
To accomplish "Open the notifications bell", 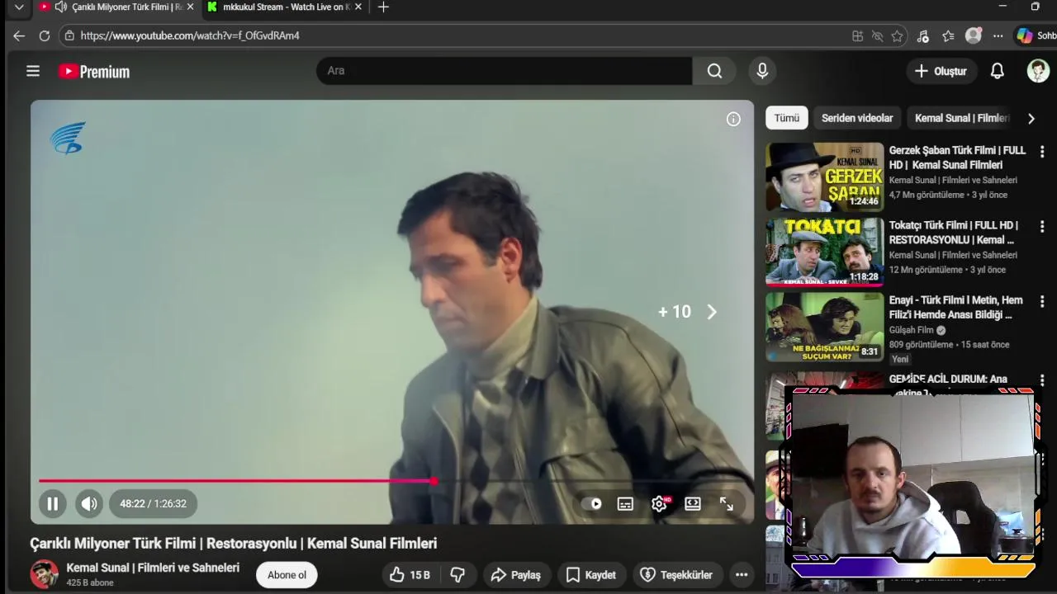I will (x=998, y=72).
